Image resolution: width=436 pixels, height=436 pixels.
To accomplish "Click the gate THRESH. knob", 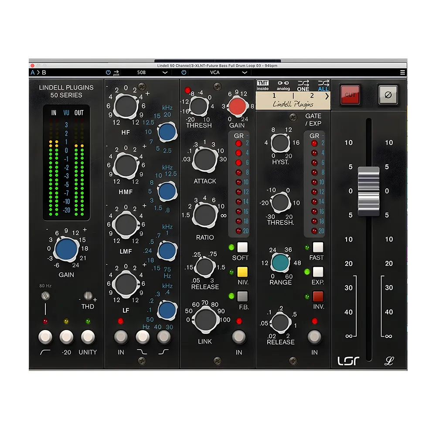I will (280, 202).
